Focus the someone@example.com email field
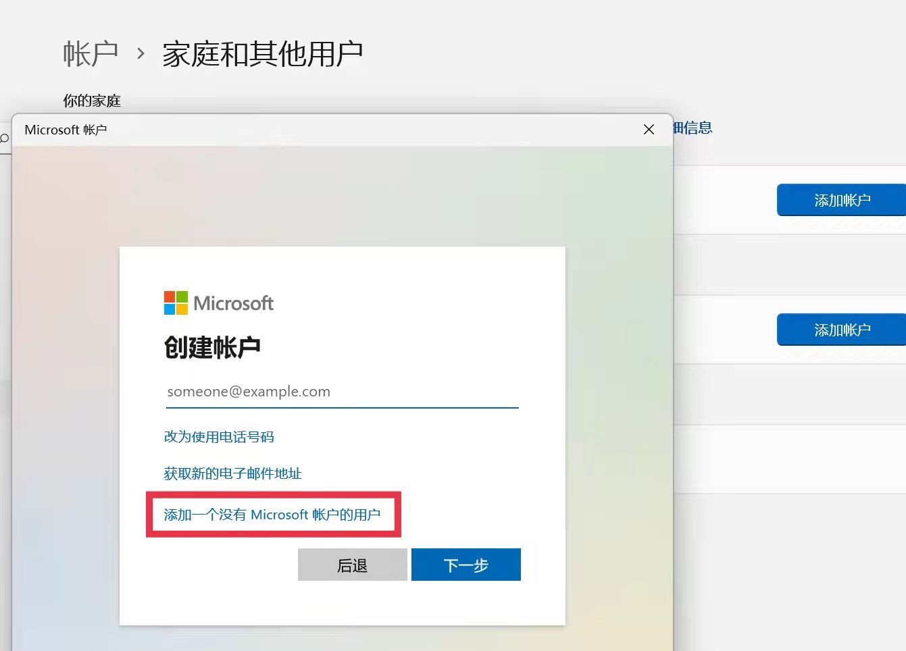The width and height of the screenshot is (906, 651). [x=341, y=392]
